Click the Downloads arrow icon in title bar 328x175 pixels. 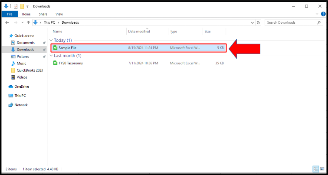tap(6, 6)
